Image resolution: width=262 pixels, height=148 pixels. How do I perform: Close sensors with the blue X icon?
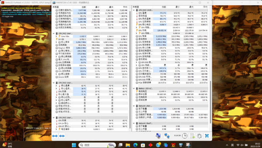207,136
